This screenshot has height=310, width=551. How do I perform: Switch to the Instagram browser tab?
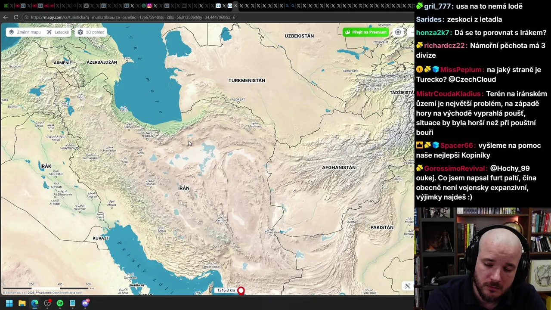[149, 6]
